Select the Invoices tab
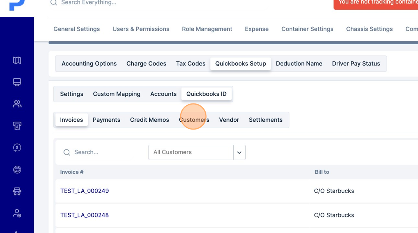 [x=71, y=120]
